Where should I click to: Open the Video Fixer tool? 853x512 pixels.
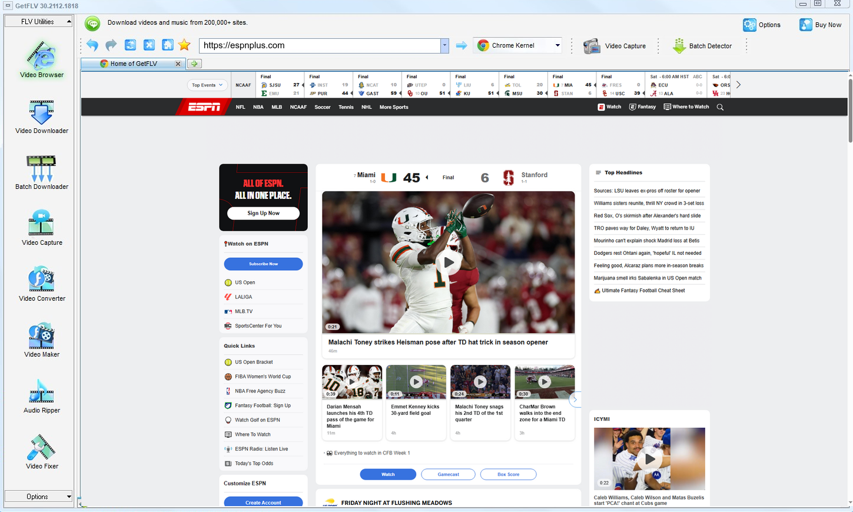coord(41,452)
